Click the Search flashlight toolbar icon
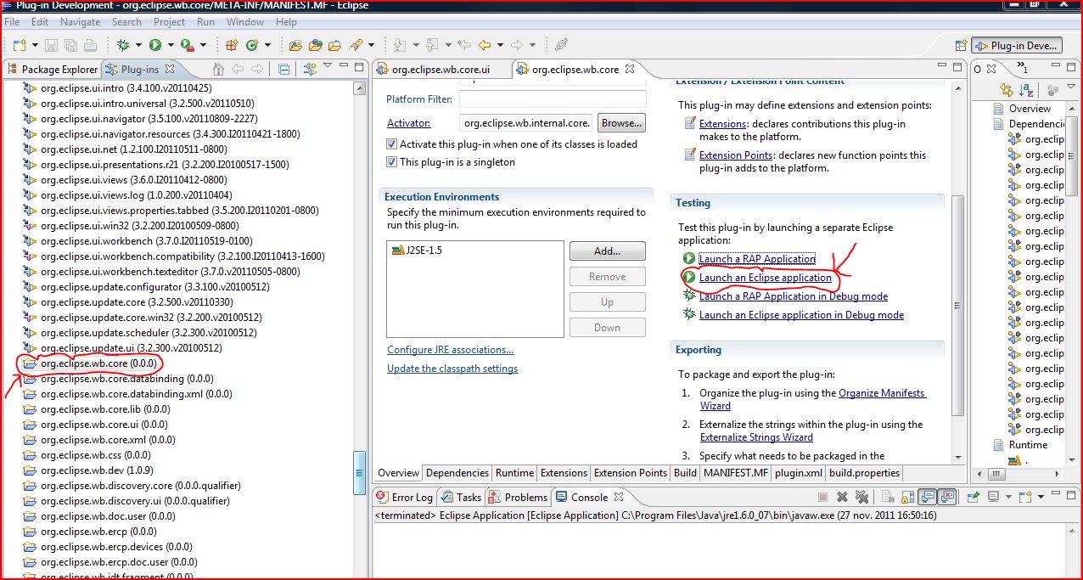The image size is (1083, 580). [x=356, y=45]
